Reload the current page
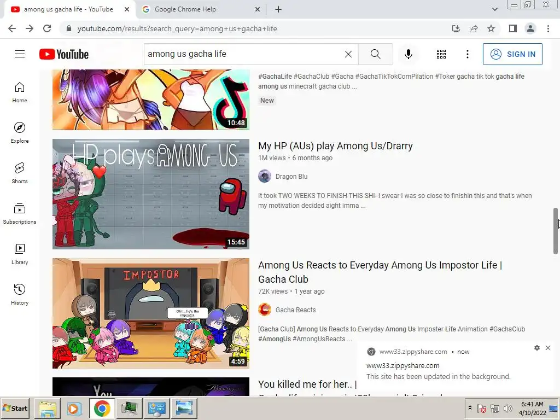This screenshot has height=420, width=560. pyautogui.click(x=47, y=28)
